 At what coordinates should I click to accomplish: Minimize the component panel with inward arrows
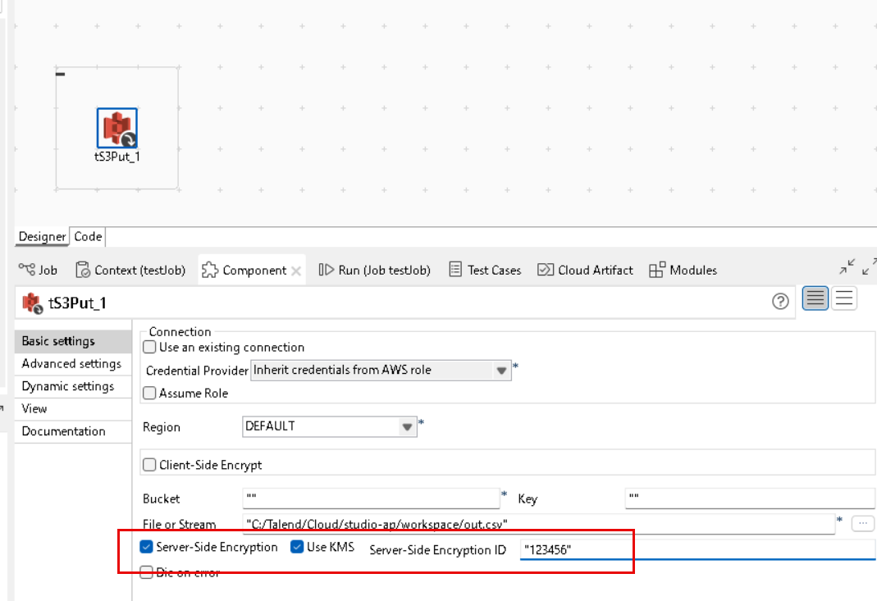tap(847, 266)
